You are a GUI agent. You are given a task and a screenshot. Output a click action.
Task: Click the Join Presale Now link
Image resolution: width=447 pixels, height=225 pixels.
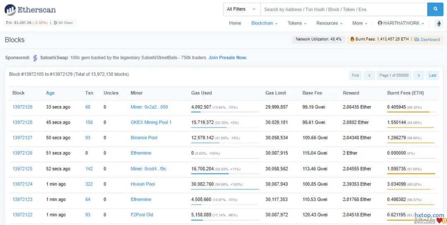click(x=228, y=58)
